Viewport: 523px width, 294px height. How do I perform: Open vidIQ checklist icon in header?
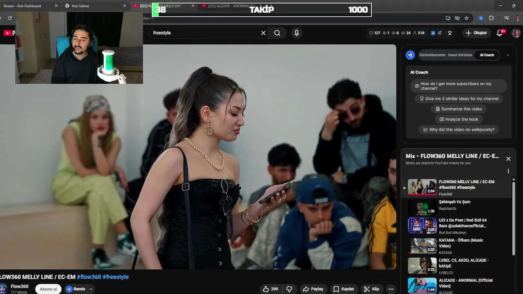pyautogui.click(x=440, y=33)
